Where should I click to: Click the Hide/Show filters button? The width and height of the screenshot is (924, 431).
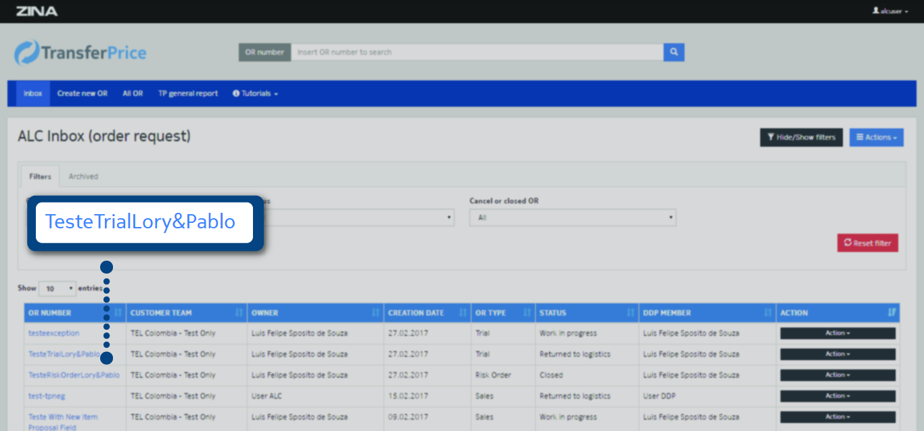point(802,137)
